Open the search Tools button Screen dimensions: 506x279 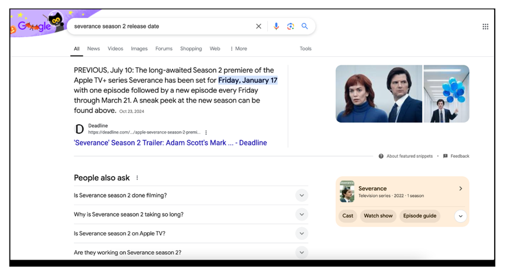(x=305, y=48)
